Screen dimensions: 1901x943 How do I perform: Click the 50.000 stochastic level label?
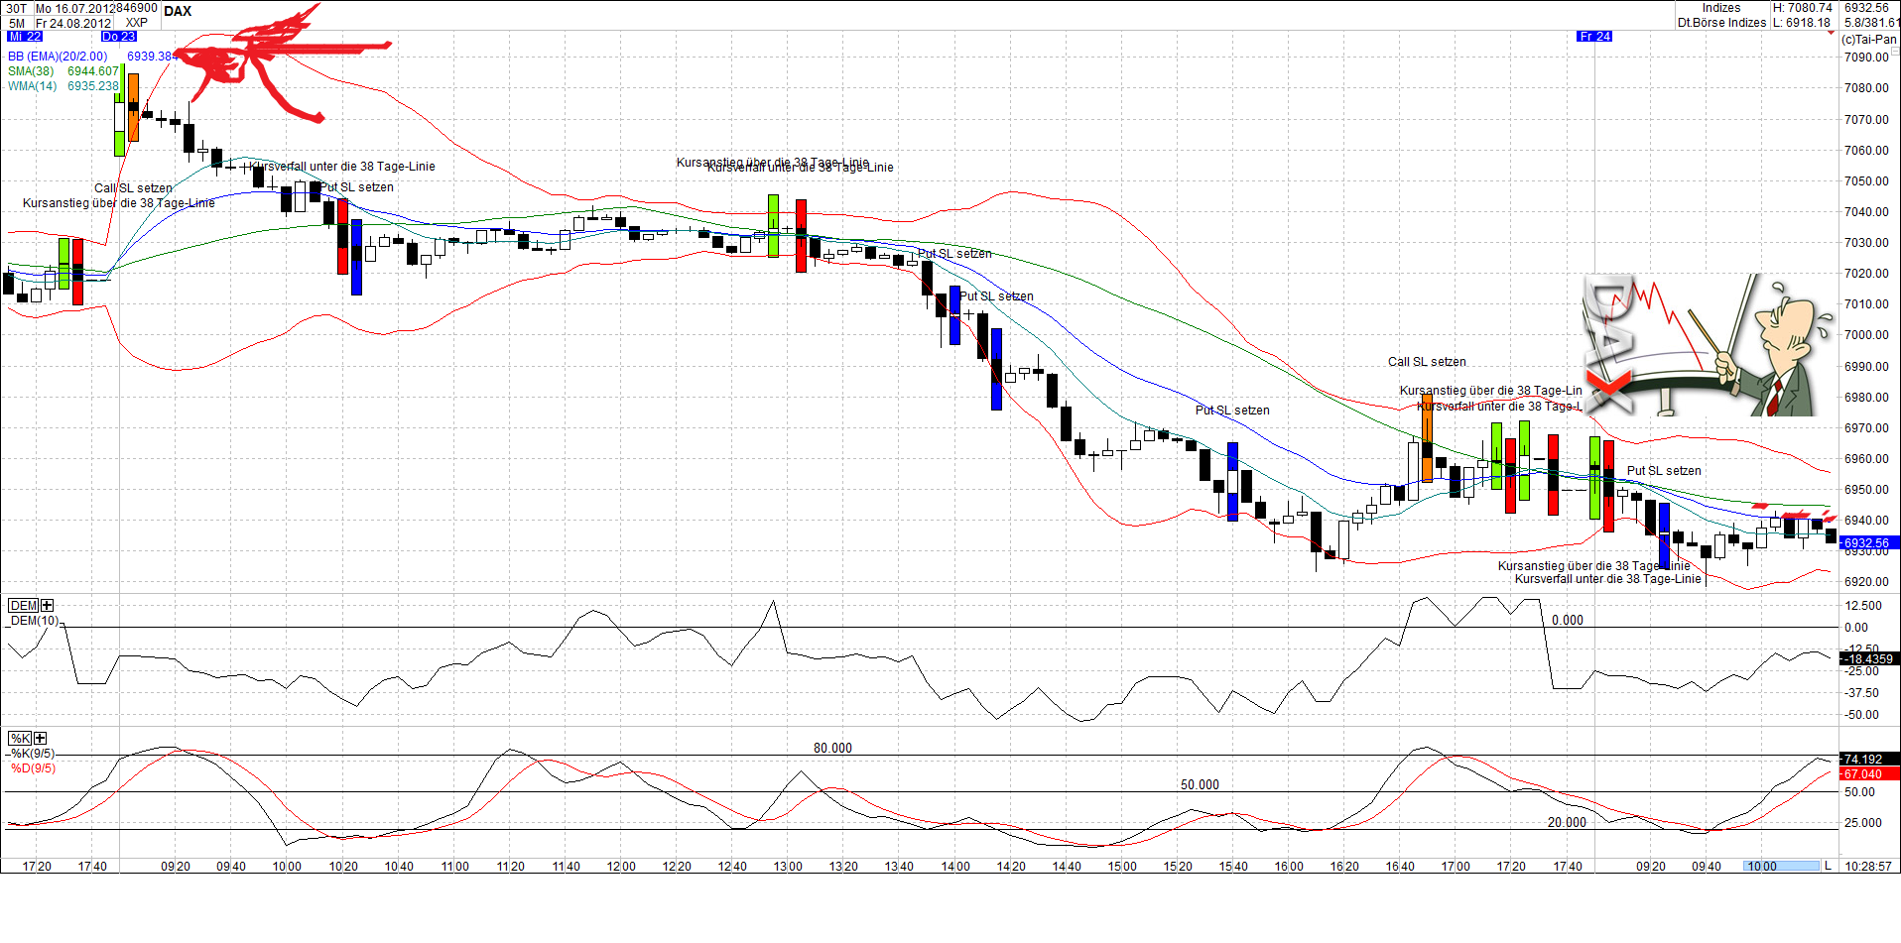1200,785
